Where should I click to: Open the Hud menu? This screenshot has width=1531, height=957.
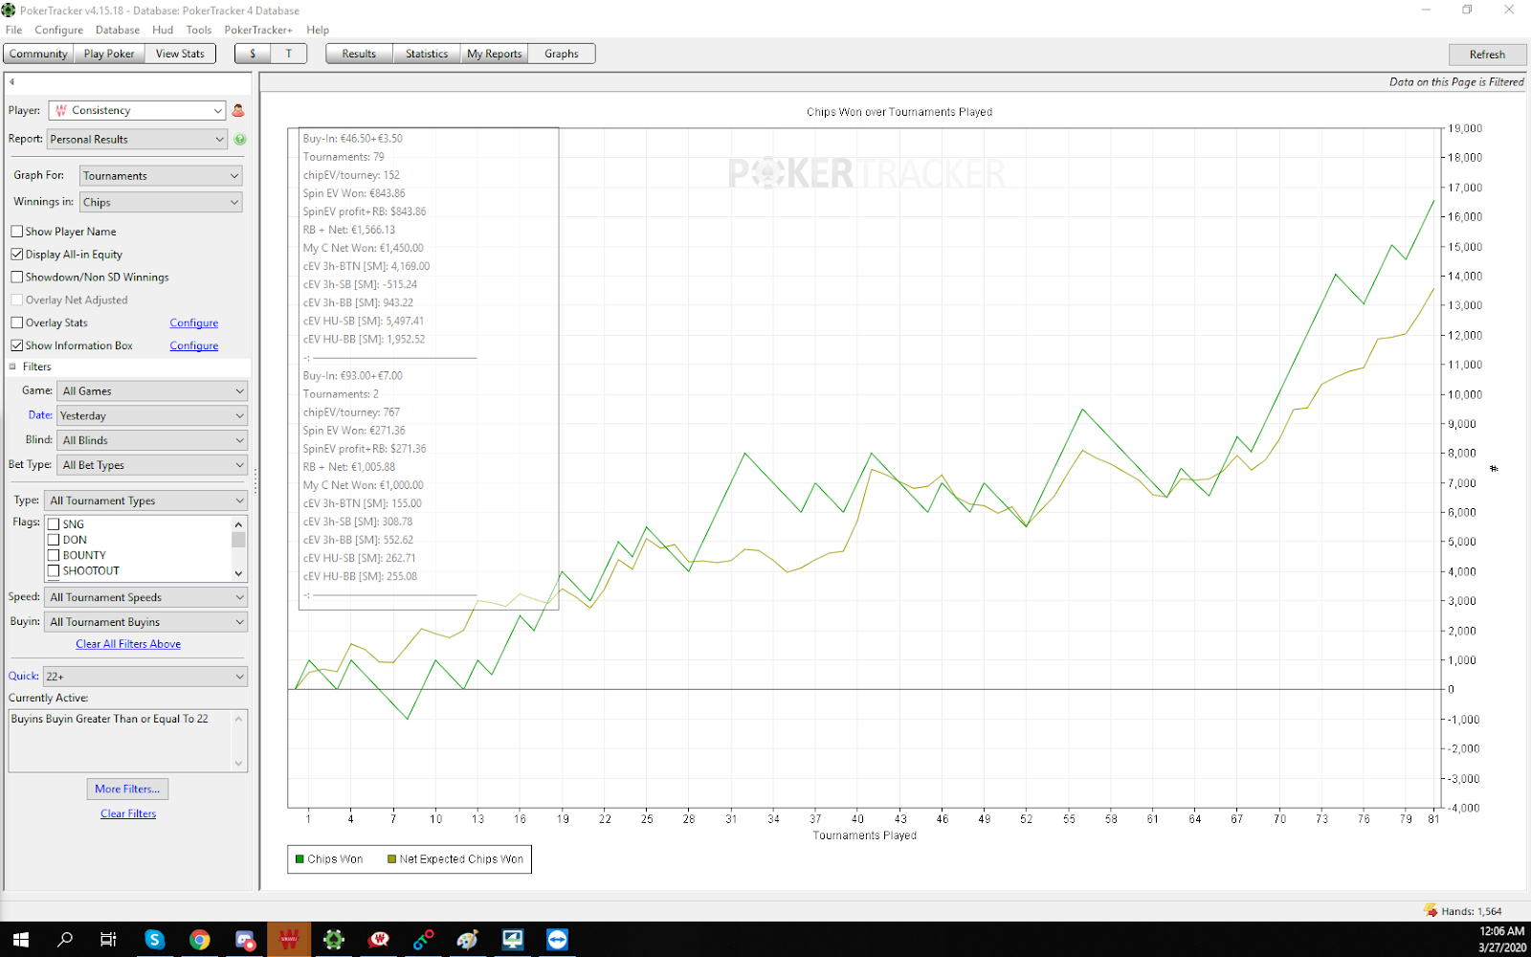[x=163, y=30]
